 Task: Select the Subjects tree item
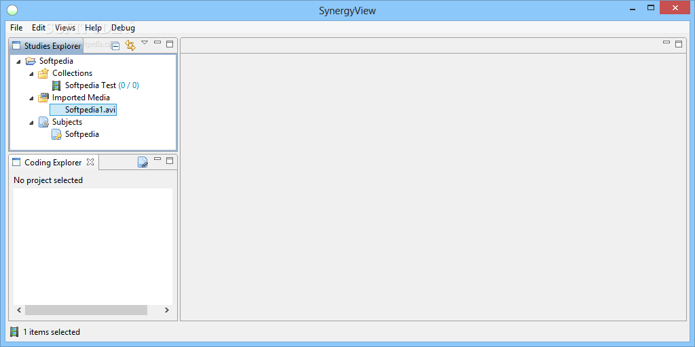click(x=67, y=122)
